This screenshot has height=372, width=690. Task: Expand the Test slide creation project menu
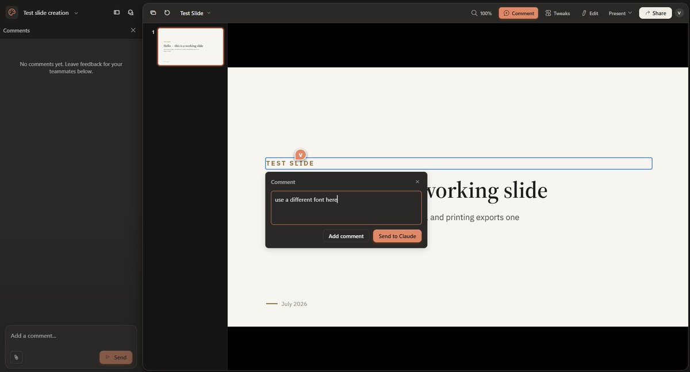[51, 13]
